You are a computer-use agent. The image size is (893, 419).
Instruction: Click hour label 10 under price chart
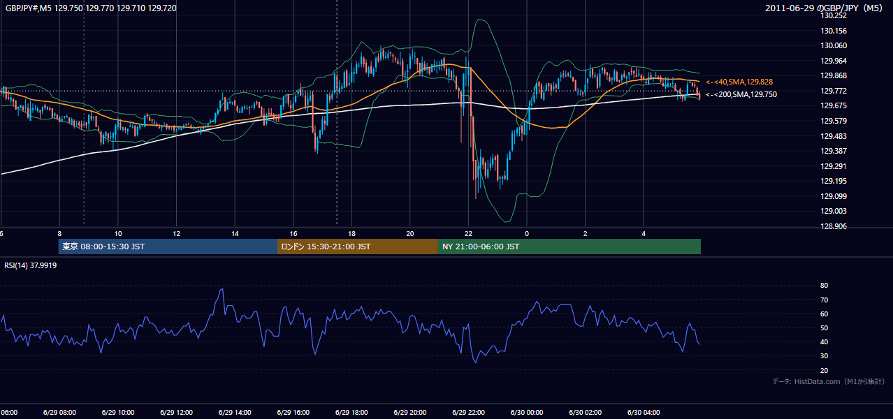[x=118, y=233]
